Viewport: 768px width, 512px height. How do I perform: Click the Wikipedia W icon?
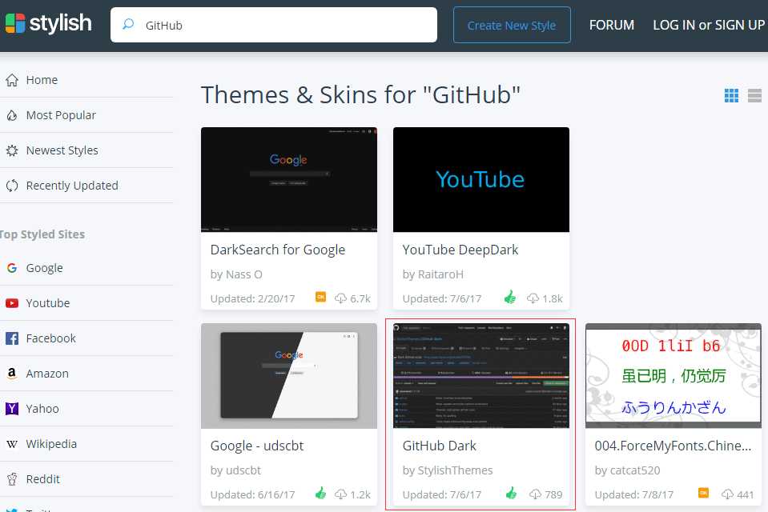[12, 444]
